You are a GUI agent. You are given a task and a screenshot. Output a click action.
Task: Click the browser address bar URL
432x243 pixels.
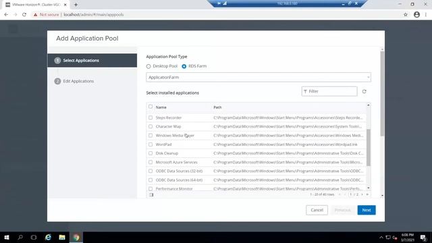pyautogui.click(x=94, y=15)
